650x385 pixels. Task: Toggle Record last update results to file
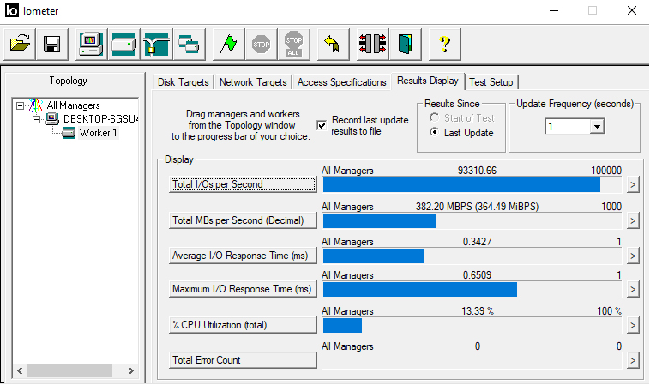tap(322, 125)
